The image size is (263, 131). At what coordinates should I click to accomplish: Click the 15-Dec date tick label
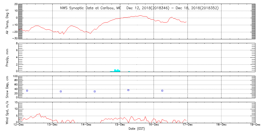tap(120, 125)
